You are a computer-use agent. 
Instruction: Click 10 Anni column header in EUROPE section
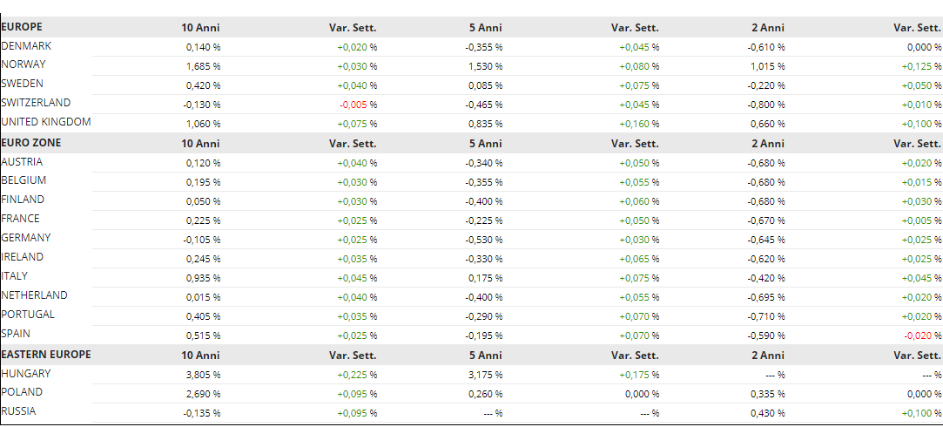tap(200, 28)
